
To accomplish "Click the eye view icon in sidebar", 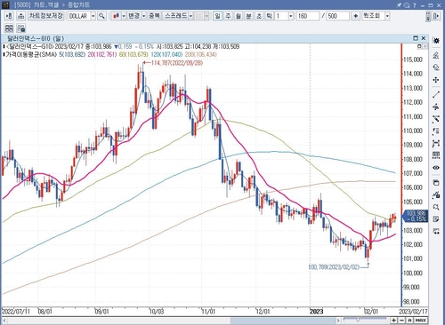I will click(436, 168).
